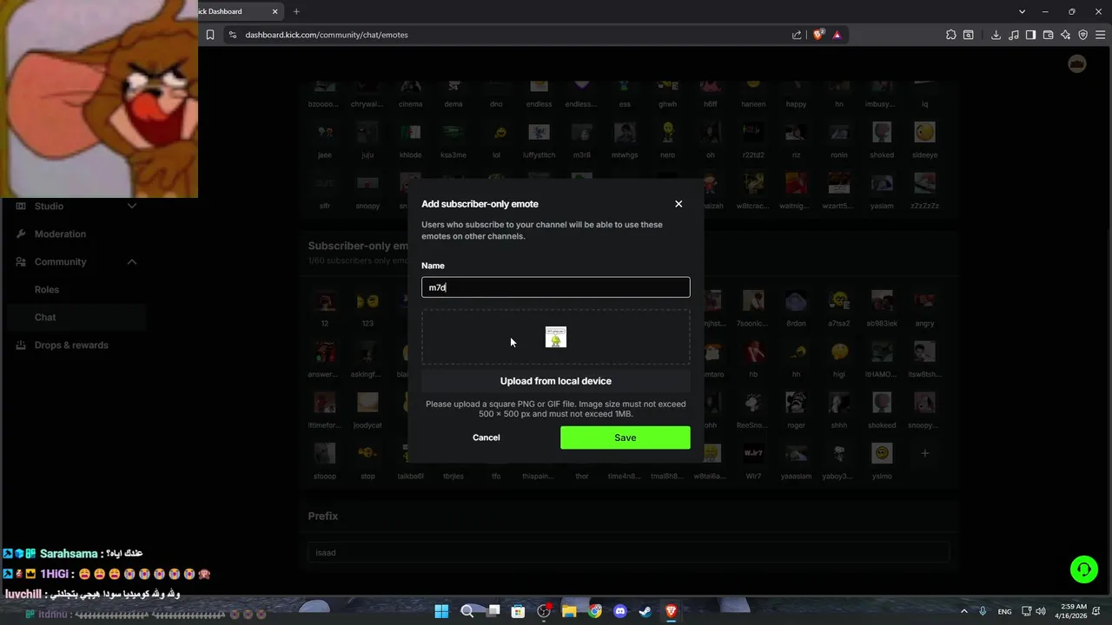The height and width of the screenshot is (625, 1112).
Task: Open Drops & rewards sidebar item
Action: 71,345
